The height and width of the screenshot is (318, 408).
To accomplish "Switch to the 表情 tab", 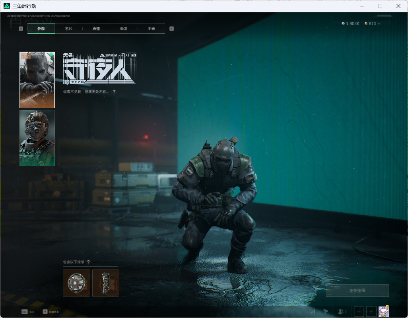I will click(96, 29).
